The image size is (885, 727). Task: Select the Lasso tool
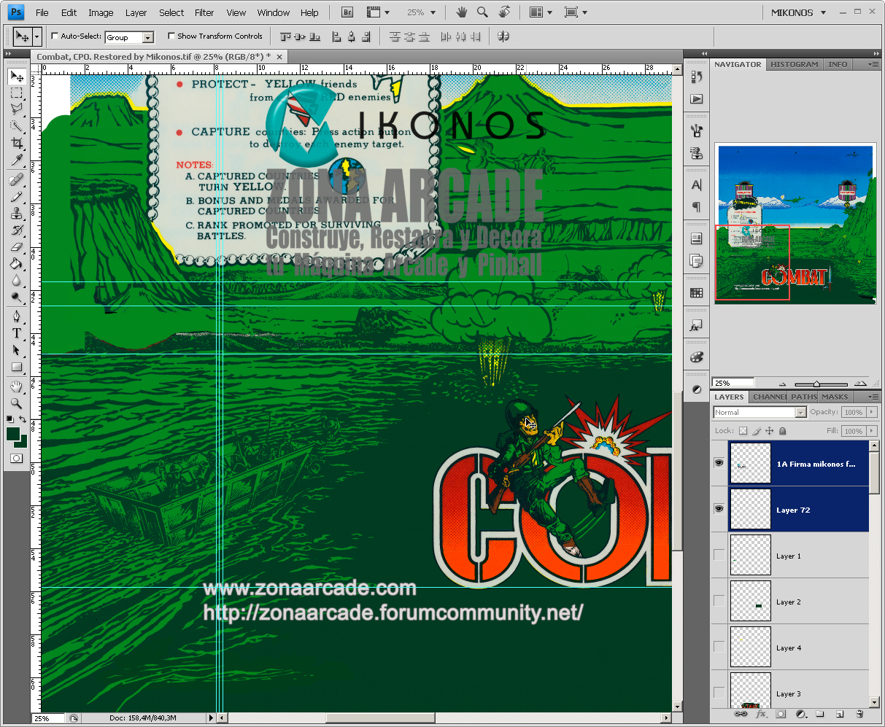tap(16, 109)
